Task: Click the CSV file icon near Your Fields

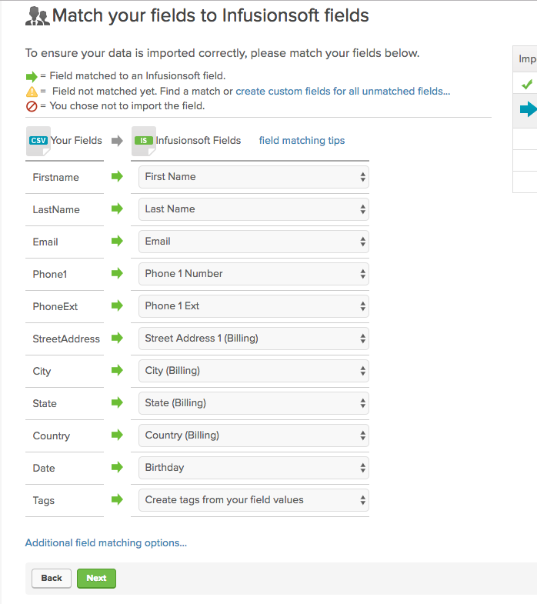Action: pyautogui.click(x=38, y=141)
